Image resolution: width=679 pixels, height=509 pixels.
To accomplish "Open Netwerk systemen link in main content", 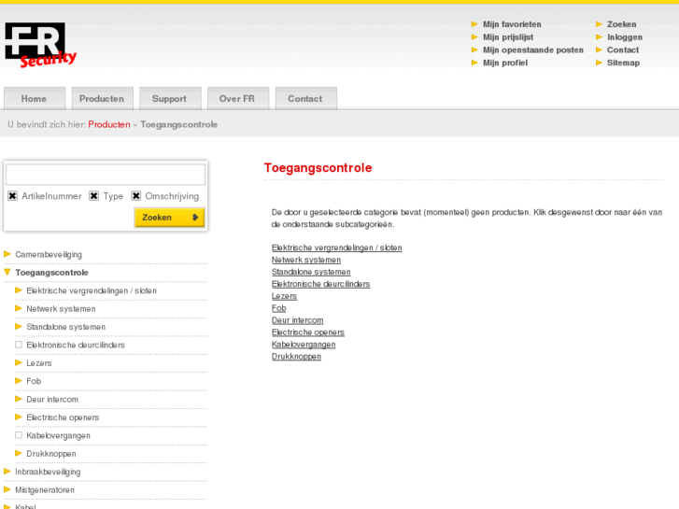I will [306, 260].
